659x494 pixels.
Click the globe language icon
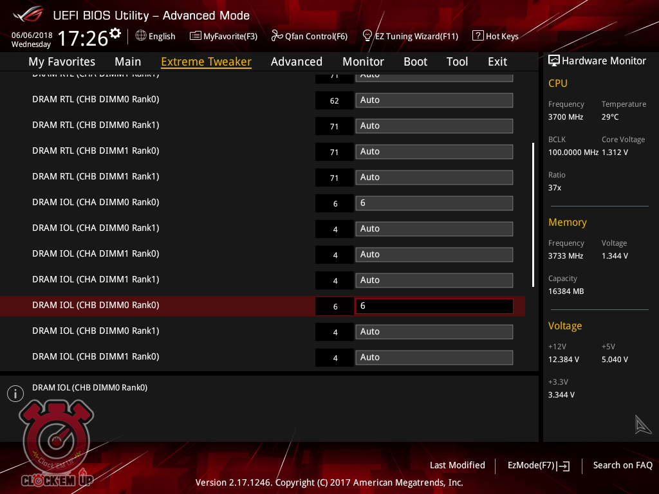(x=141, y=36)
